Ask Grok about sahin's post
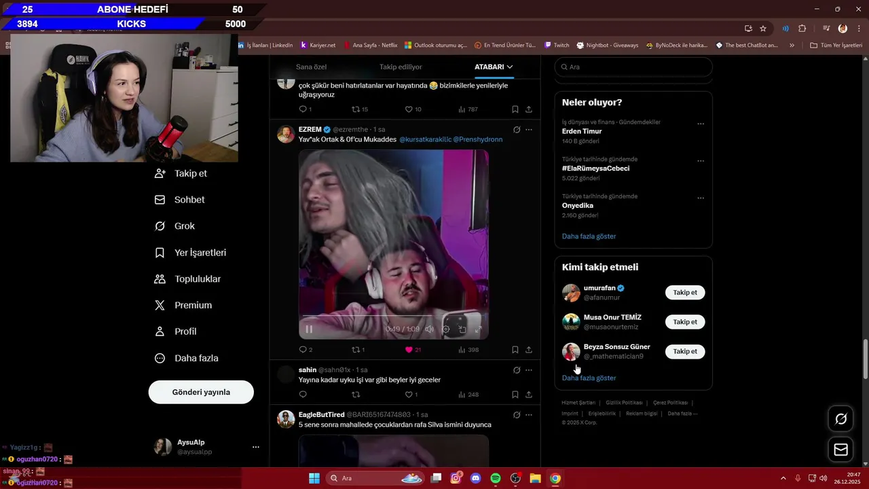Image resolution: width=869 pixels, height=489 pixels. point(517,370)
